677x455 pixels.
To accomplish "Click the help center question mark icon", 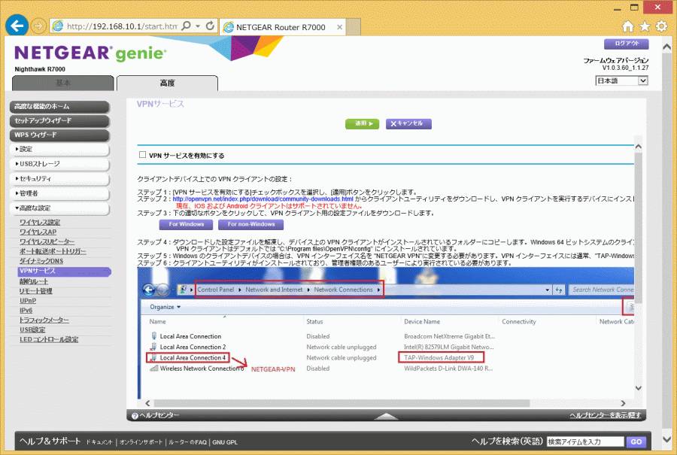I will tap(135, 415).
